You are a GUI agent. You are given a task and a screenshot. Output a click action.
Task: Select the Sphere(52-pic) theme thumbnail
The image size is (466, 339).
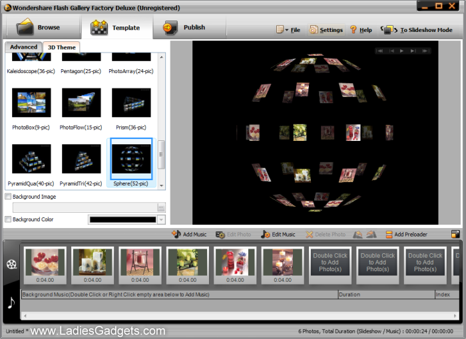tap(131, 159)
